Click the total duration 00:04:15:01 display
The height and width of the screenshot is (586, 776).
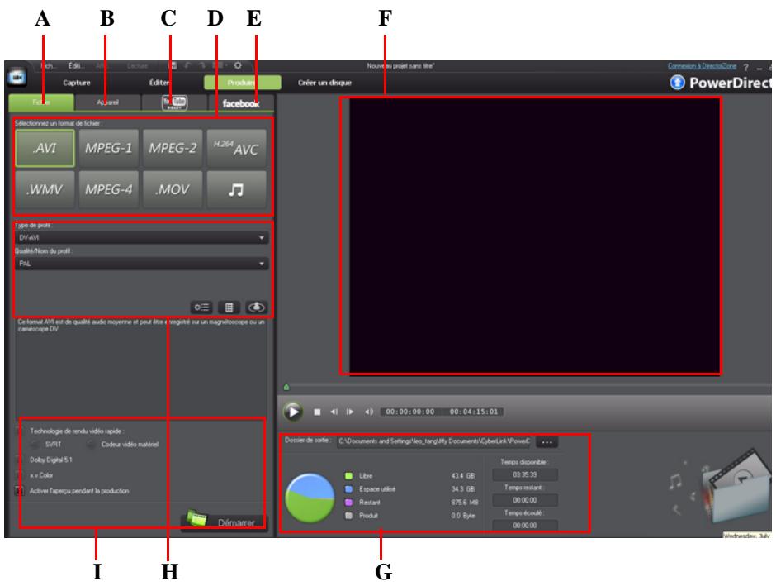click(474, 412)
